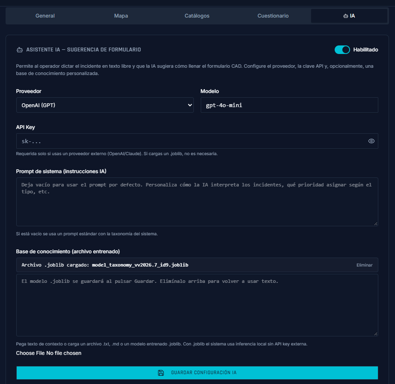
Task: Focus the Prompt de sistema text area
Action: 197,202
